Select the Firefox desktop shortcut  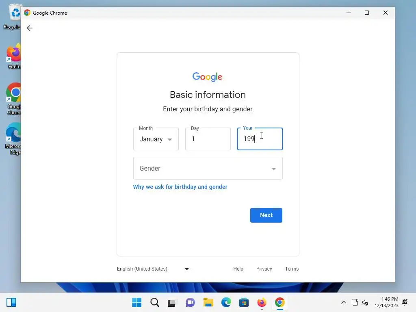14,56
